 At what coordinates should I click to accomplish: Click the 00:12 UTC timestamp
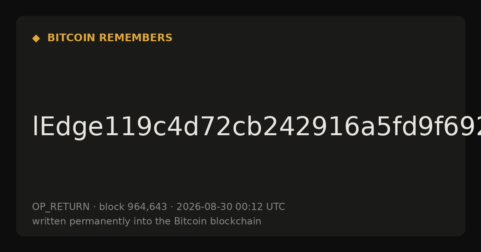(x=260, y=207)
